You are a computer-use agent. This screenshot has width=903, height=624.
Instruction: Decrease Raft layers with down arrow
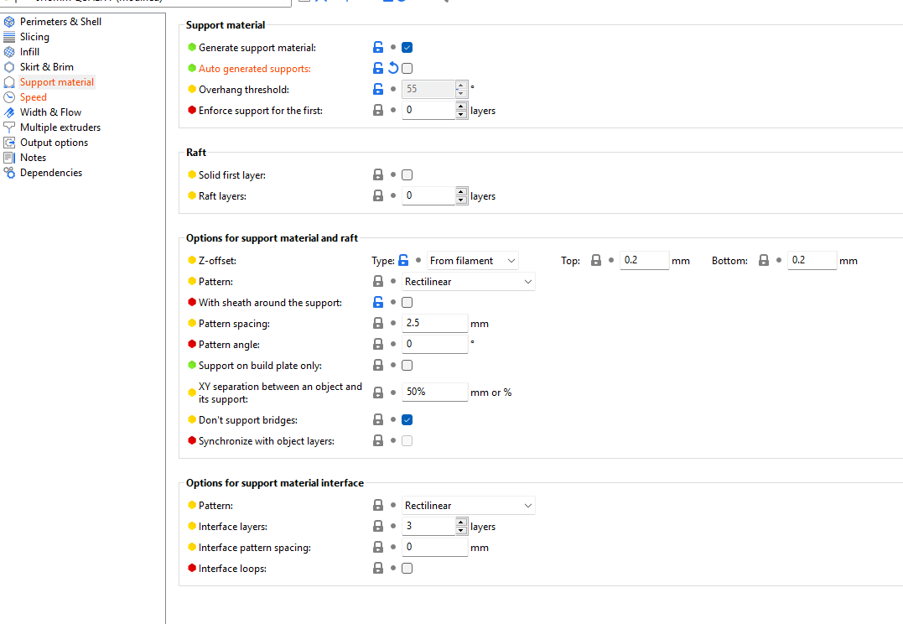coord(461,200)
